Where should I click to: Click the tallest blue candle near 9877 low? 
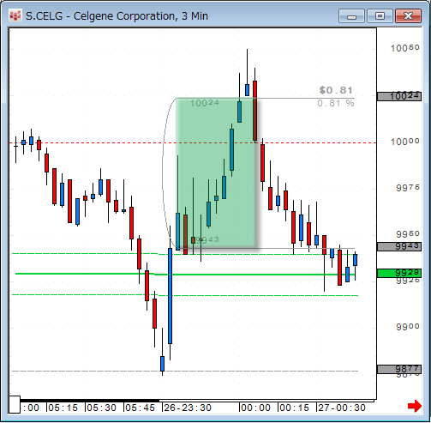pyautogui.click(x=171, y=296)
